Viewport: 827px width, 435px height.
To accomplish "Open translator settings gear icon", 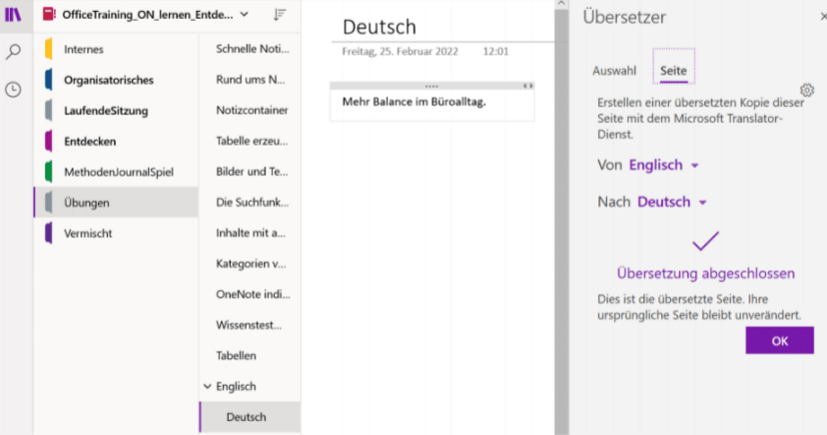I will [807, 90].
